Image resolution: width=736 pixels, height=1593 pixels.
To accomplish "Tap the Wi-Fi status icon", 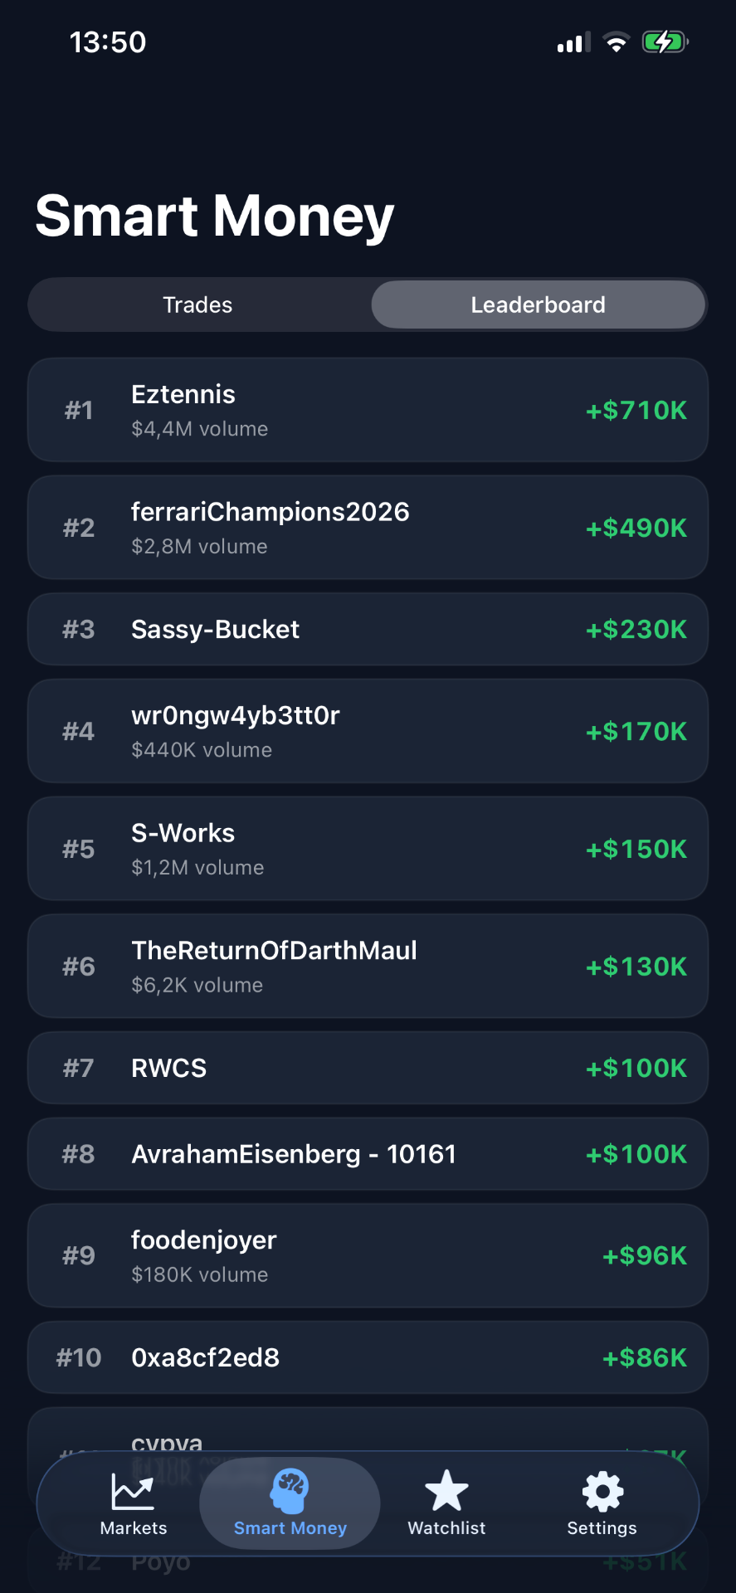I will coord(616,41).
